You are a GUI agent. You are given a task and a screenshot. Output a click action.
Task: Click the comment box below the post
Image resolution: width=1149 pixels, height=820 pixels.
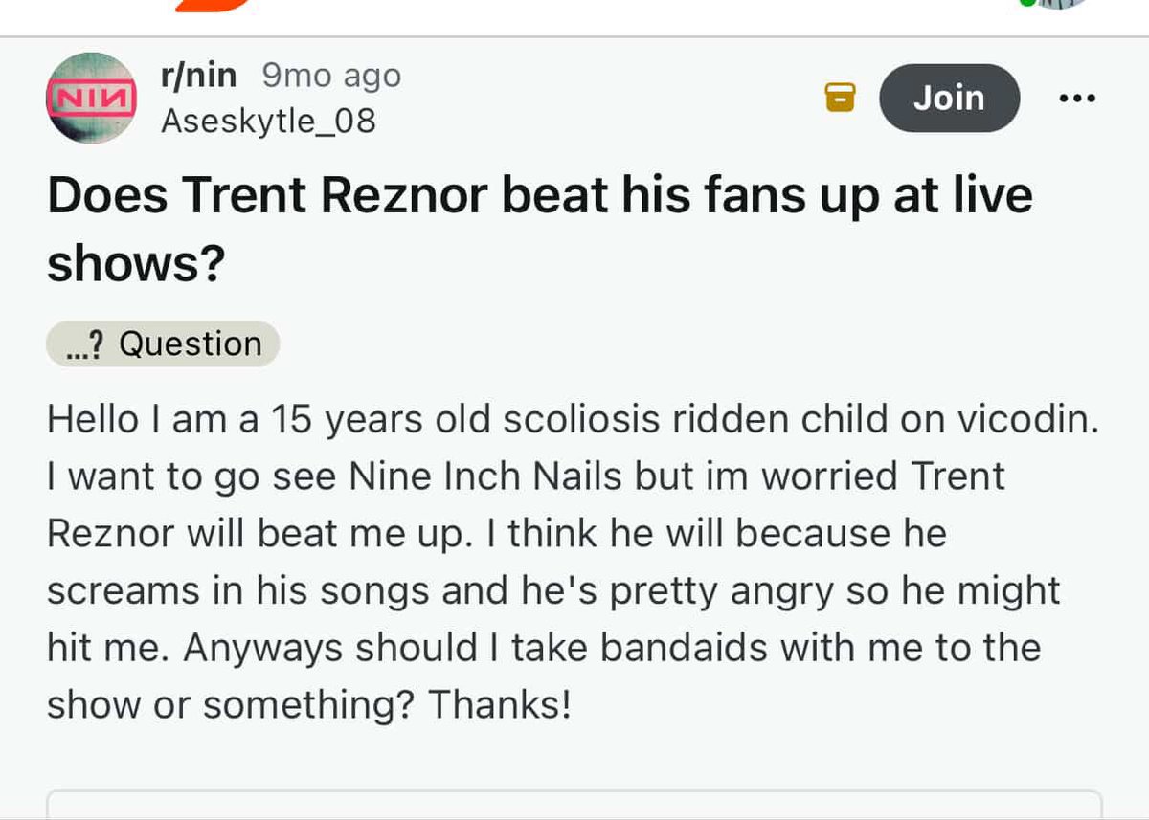(574, 805)
